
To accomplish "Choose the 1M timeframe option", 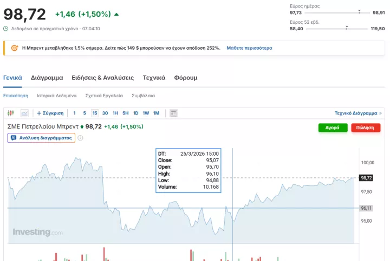I will (x=156, y=113).
